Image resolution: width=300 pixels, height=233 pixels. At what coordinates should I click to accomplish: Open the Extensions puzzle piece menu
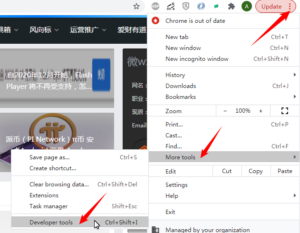(x=232, y=6)
